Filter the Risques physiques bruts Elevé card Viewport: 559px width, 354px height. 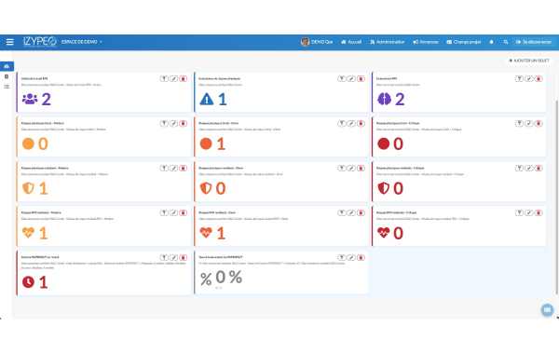[x=342, y=124]
